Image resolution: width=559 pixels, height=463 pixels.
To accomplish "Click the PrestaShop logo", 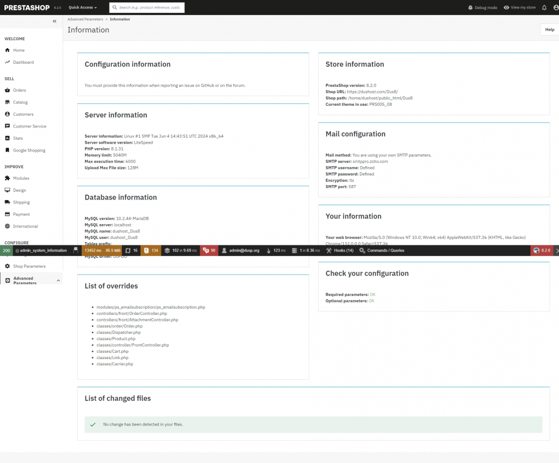I will [x=27, y=7].
